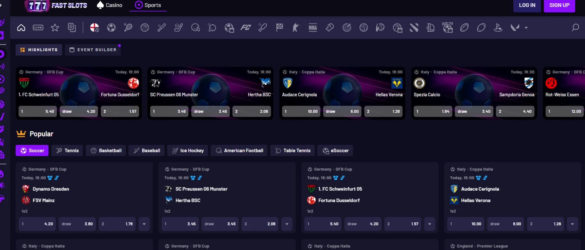Select the Tennis sport icon in the toolbar
Image resolution: width=585 pixels, height=250 pixels.
128,27
